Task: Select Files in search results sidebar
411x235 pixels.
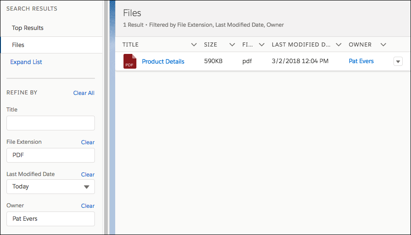Action: coord(52,45)
